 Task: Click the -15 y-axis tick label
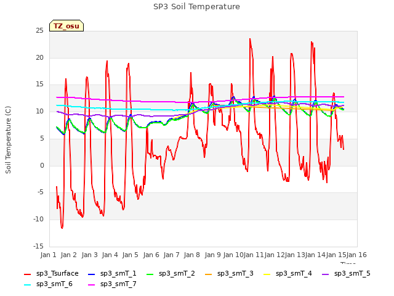(x=38, y=246)
